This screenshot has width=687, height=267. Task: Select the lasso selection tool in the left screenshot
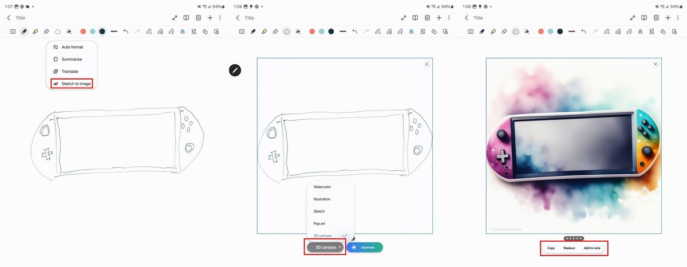(x=58, y=32)
